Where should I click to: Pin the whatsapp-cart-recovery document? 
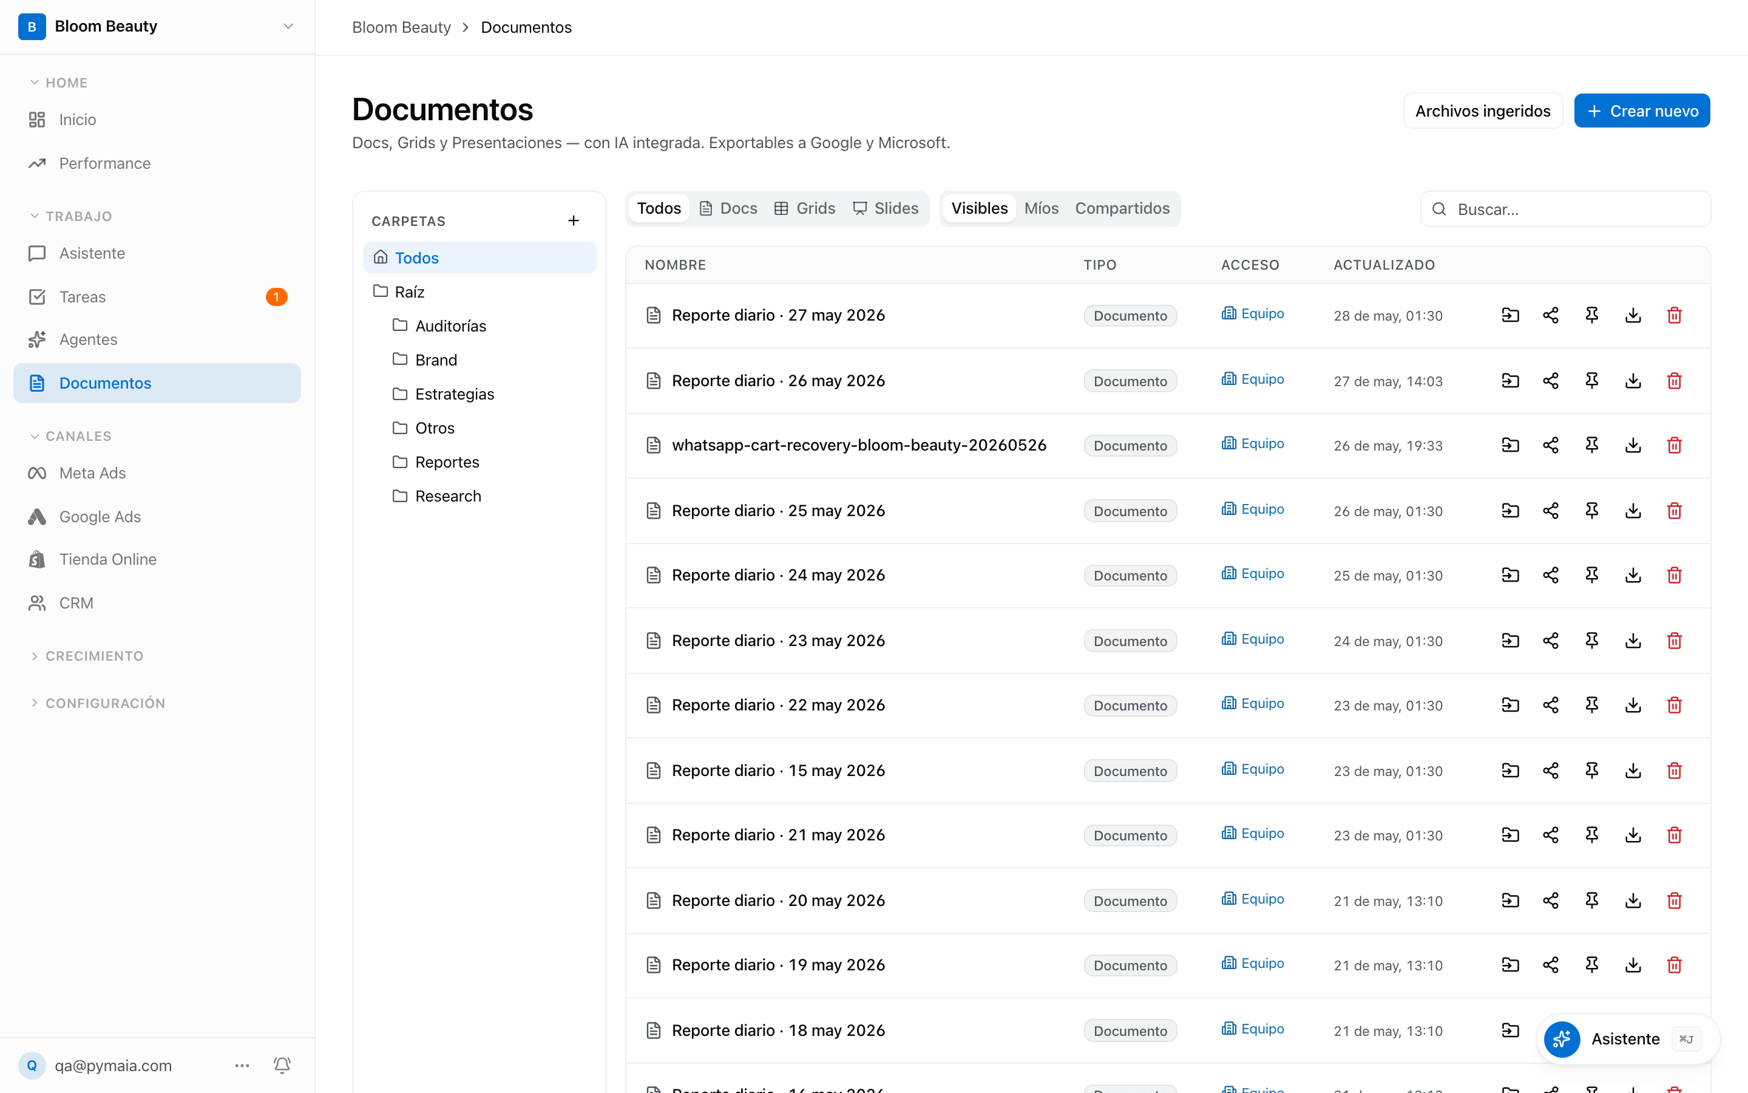[x=1591, y=445]
